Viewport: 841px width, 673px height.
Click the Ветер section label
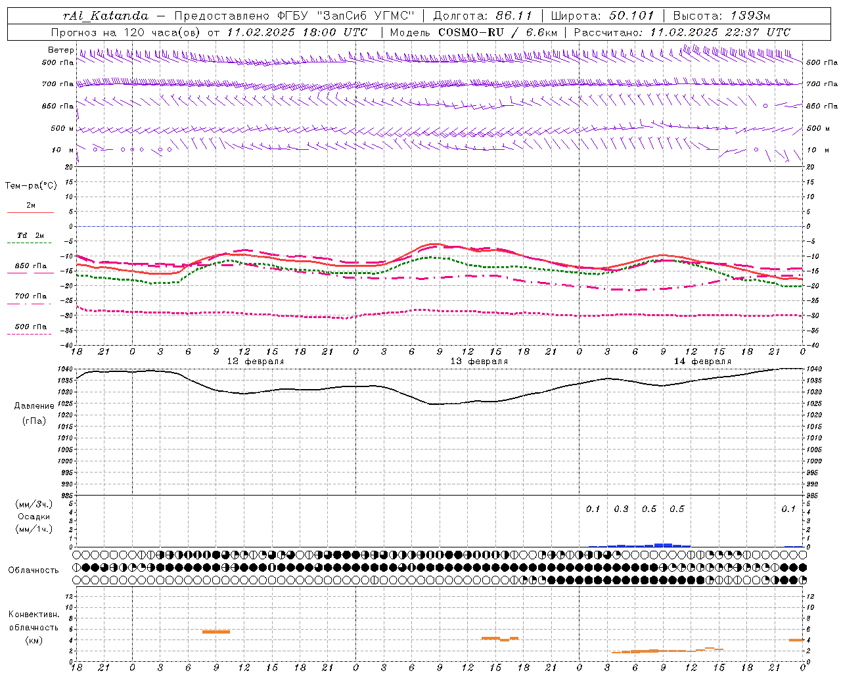coord(60,50)
